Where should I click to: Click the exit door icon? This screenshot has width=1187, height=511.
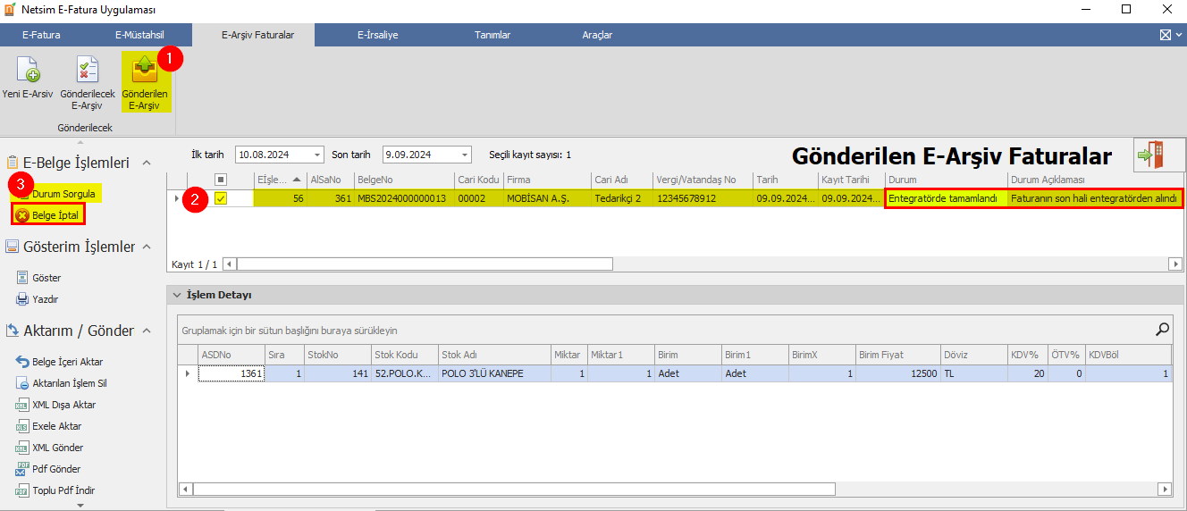click(x=1151, y=155)
